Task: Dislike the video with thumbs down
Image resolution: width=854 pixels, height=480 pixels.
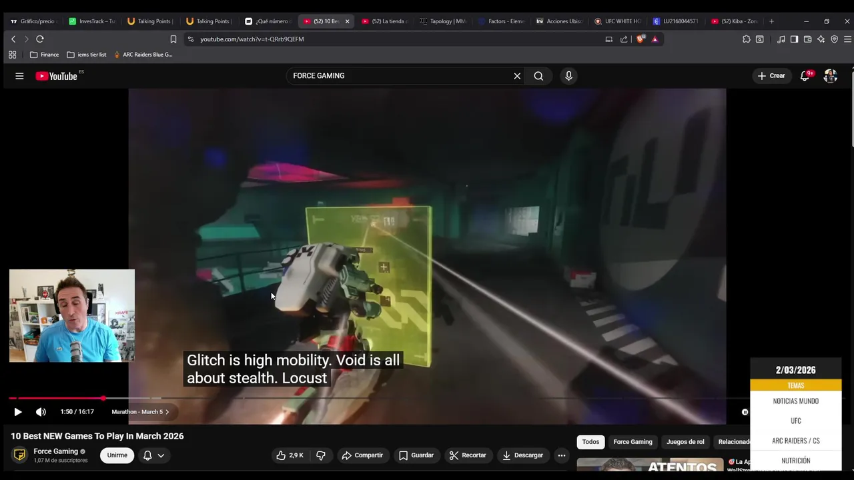Action: point(321,455)
